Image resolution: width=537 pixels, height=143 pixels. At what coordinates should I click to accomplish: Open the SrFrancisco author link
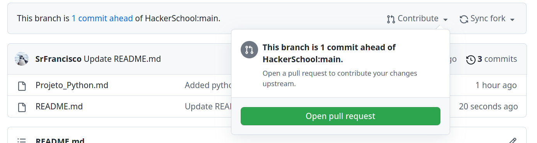[x=58, y=59]
